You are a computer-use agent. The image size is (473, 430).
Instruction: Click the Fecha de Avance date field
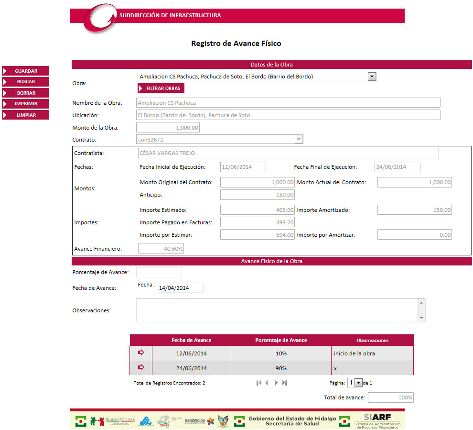coord(180,287)
